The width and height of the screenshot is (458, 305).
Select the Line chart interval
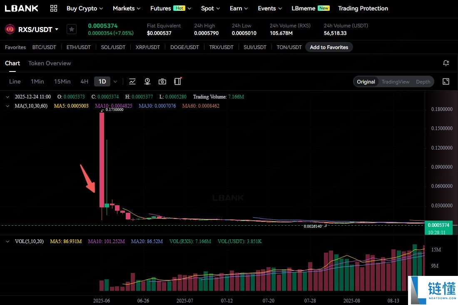point(15,81)
